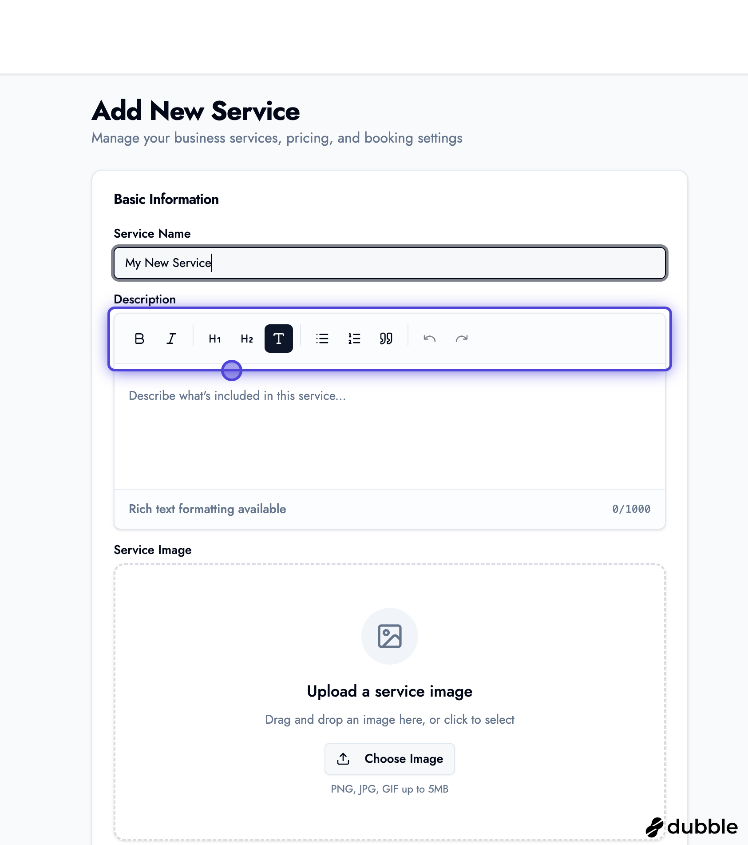Format description text as Heading 2
748x845 pixels.
[x=246, y=339]
